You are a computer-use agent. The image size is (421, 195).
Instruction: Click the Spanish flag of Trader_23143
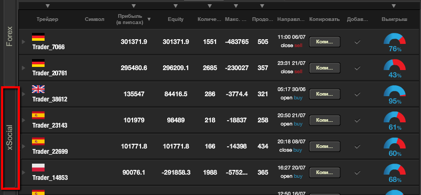coord(38,115)
